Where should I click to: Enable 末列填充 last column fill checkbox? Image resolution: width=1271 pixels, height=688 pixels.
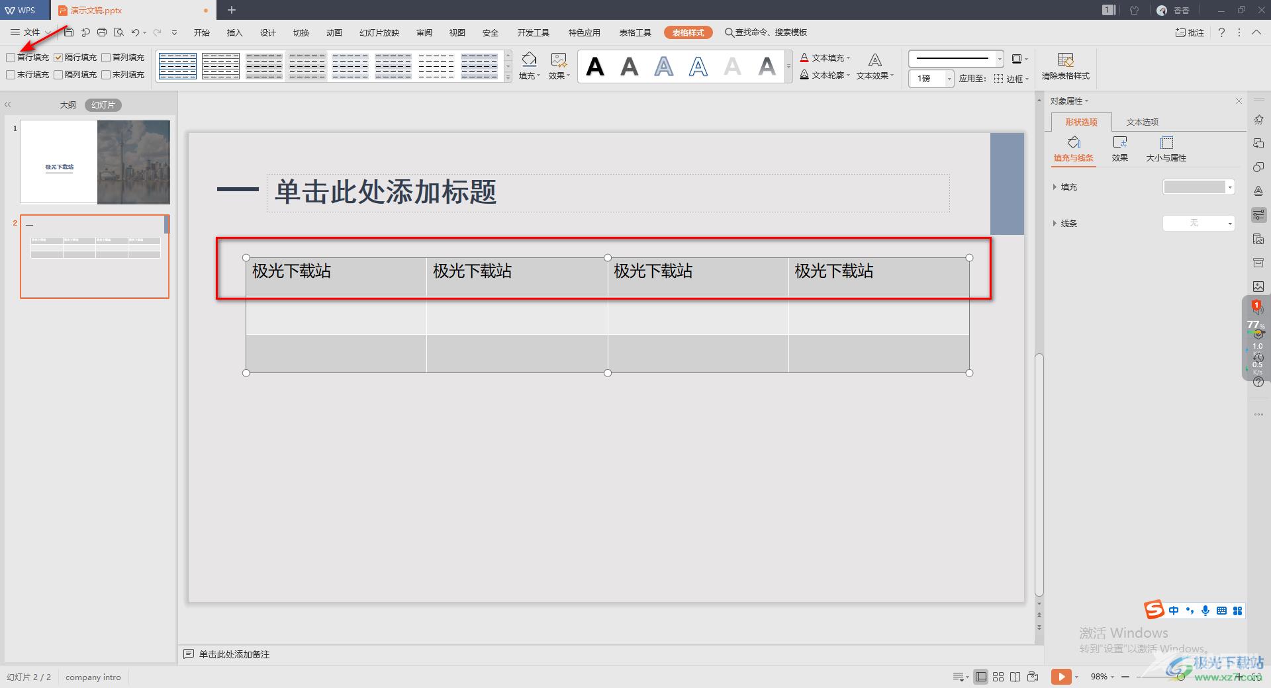coord(106,75)
